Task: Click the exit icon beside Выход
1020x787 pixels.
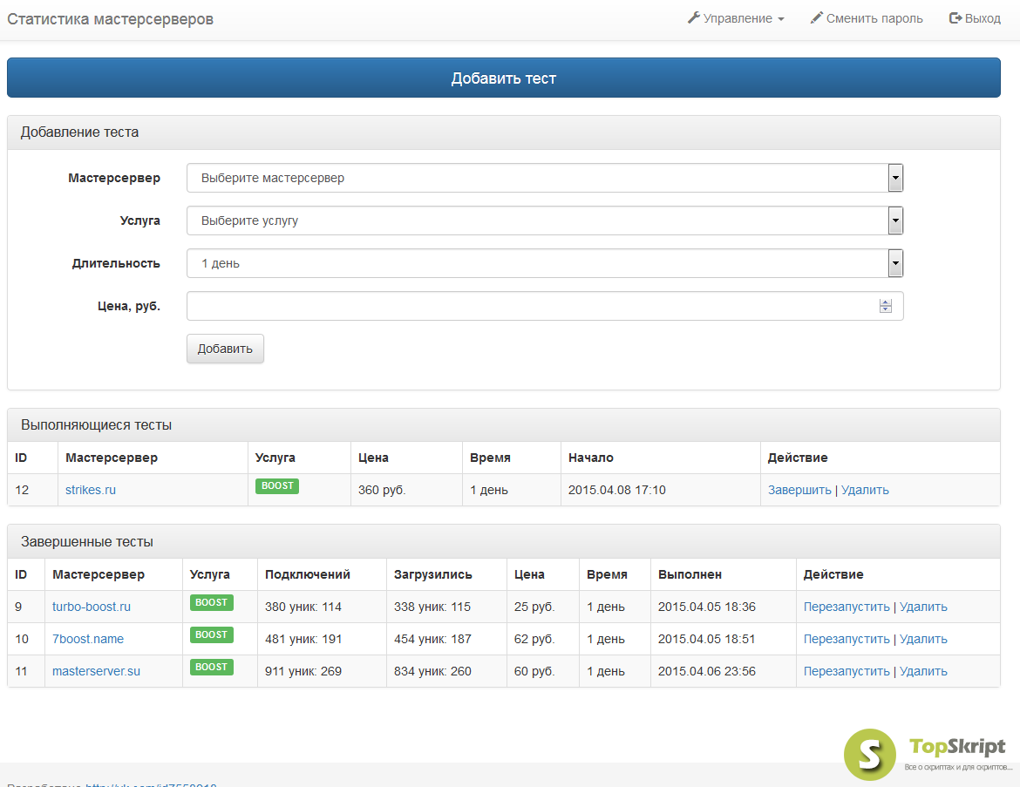Action: pyautogui.click(x=955, y=18)
